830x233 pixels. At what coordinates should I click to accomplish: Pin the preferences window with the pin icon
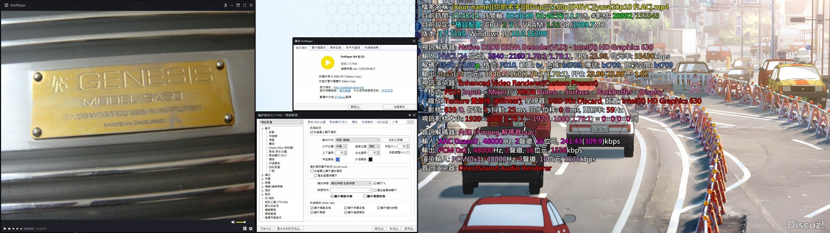click(x=409, y=115)
